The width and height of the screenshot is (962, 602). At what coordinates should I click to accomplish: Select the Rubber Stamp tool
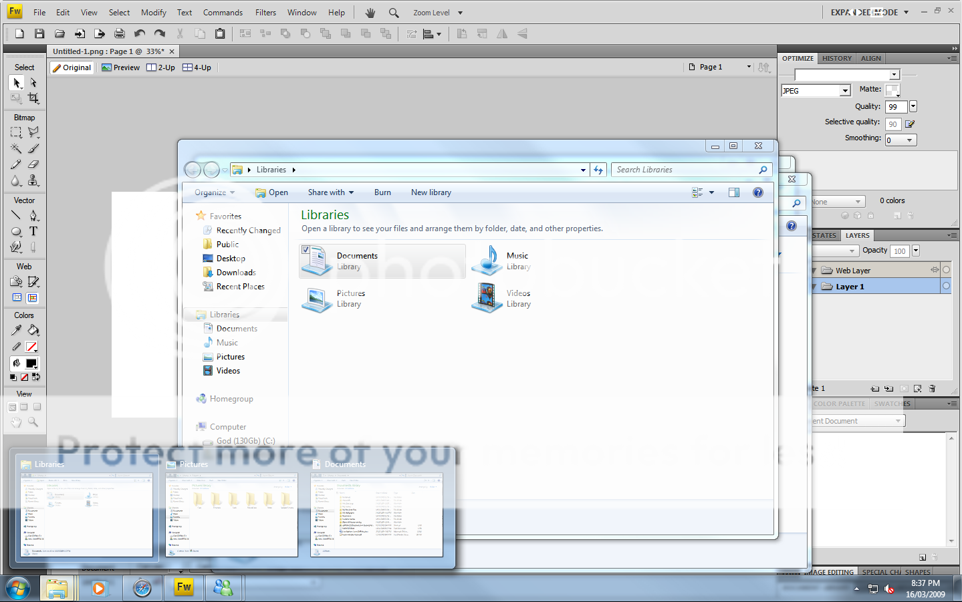(x=33, y=180)
